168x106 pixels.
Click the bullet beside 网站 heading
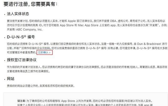click(x=5, y=80)
